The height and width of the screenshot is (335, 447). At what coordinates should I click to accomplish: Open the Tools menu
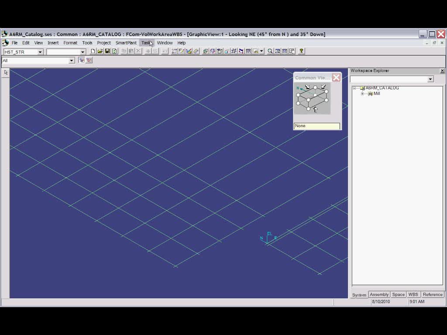pos(87,43)
